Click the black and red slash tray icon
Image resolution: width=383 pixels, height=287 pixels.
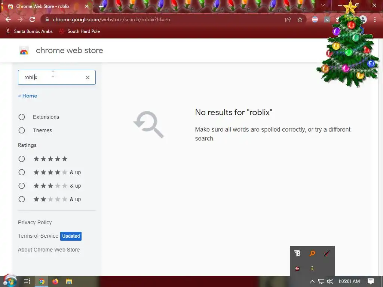click(x=327, y=253)
